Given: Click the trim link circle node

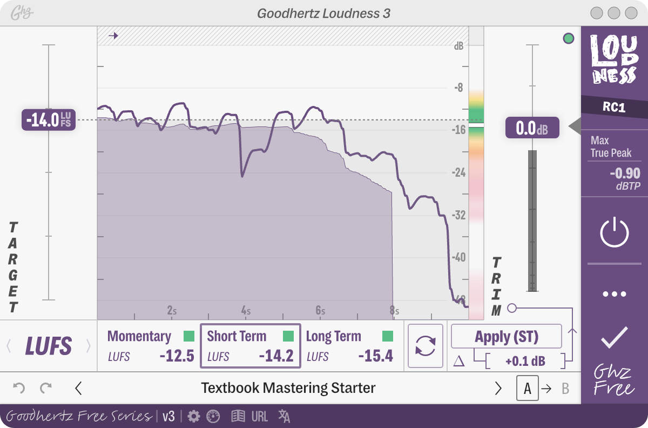Looking at the screenshot, I should tap(512, 308).
